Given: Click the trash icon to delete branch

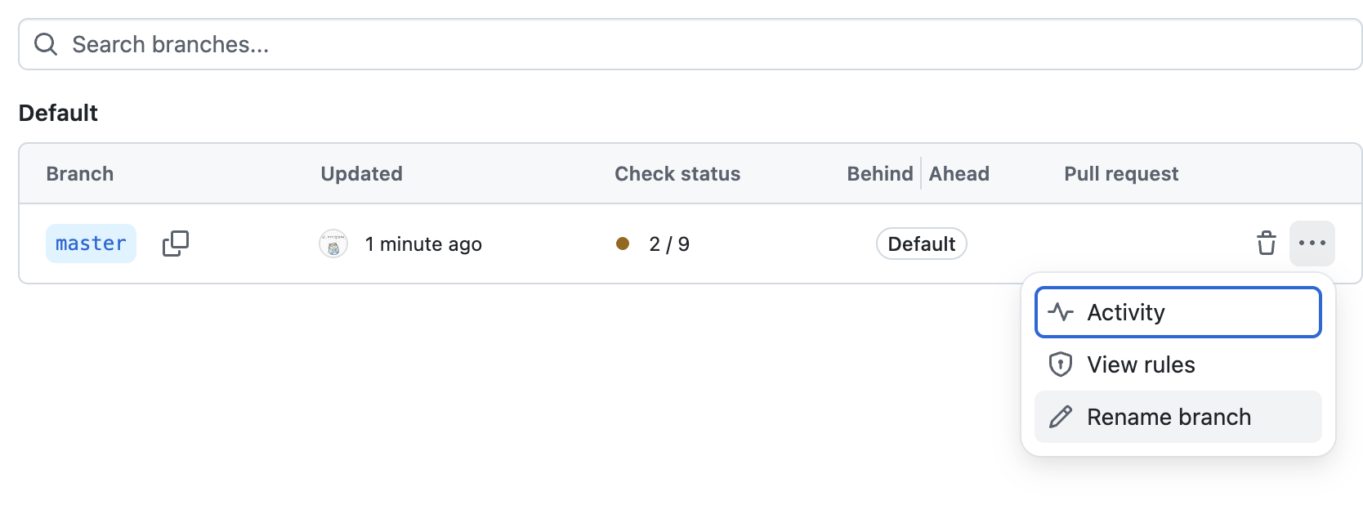Looking at the screenshot, I should pyautogui.click(x=1266, y=244).
